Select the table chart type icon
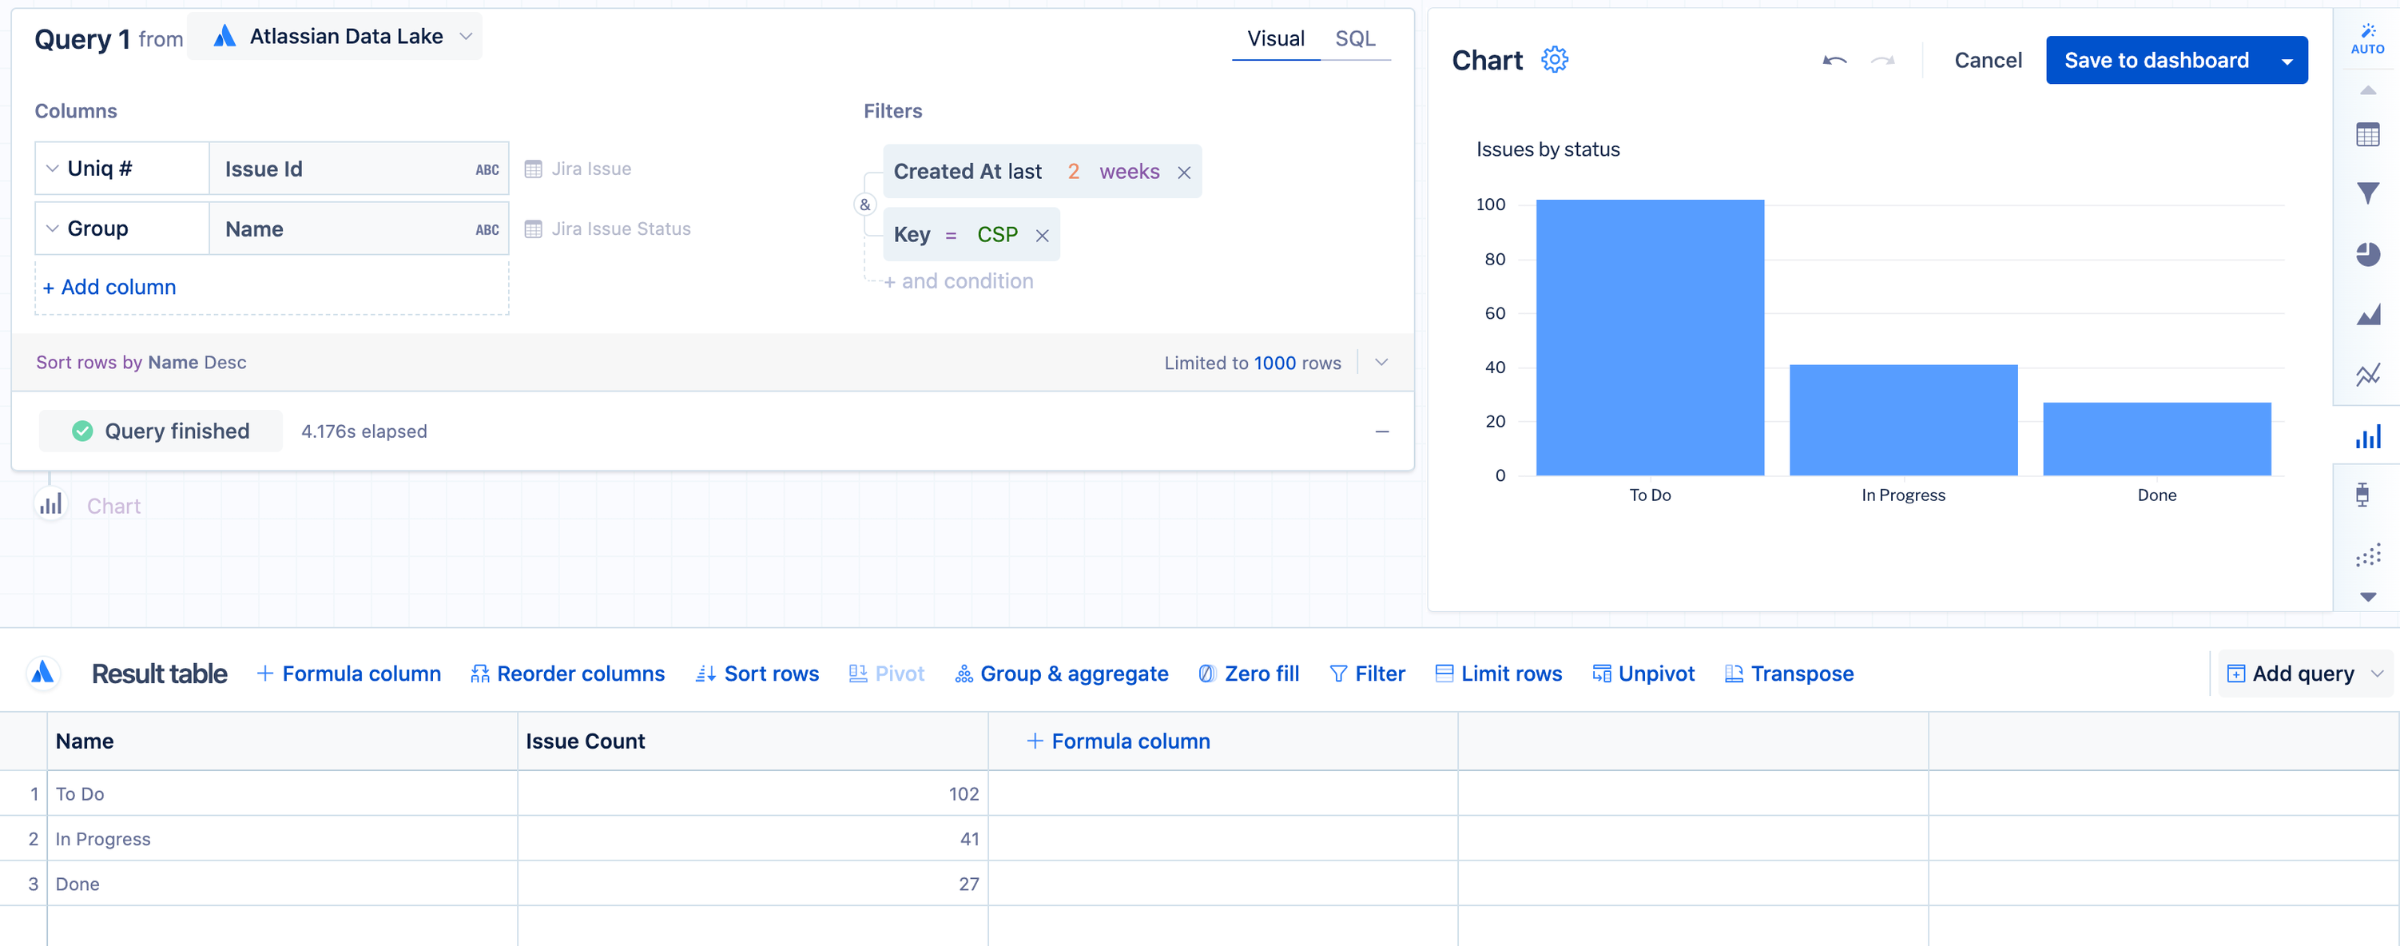Viewport: 2400px width, 946px height. pos(2367,135)
